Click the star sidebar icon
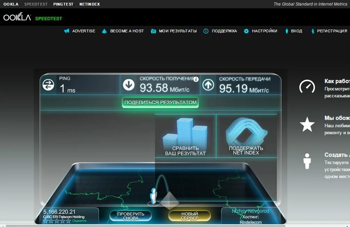 point(307,124)
